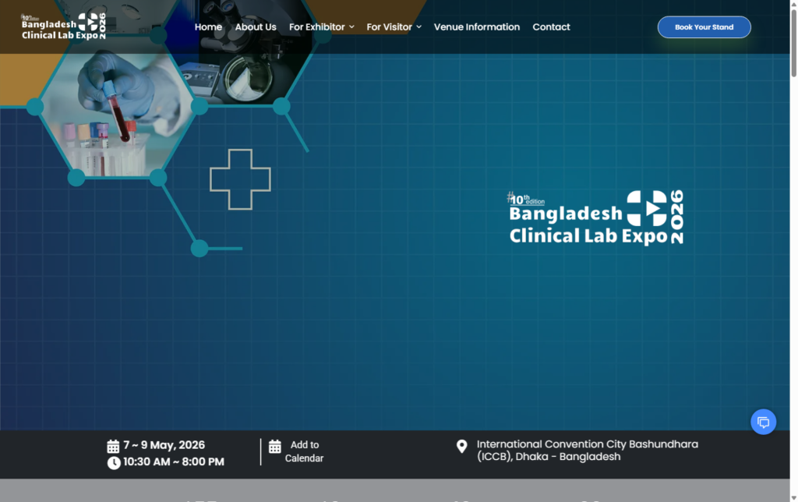This screenshot has width=798, height=502.
Task: Click the calendar icon beside the event dates
Action: pos(113,445)
